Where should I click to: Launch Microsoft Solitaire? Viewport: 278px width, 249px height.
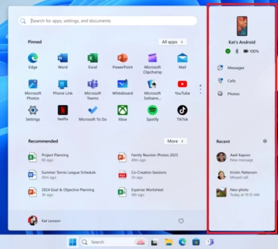click(152, 90)
